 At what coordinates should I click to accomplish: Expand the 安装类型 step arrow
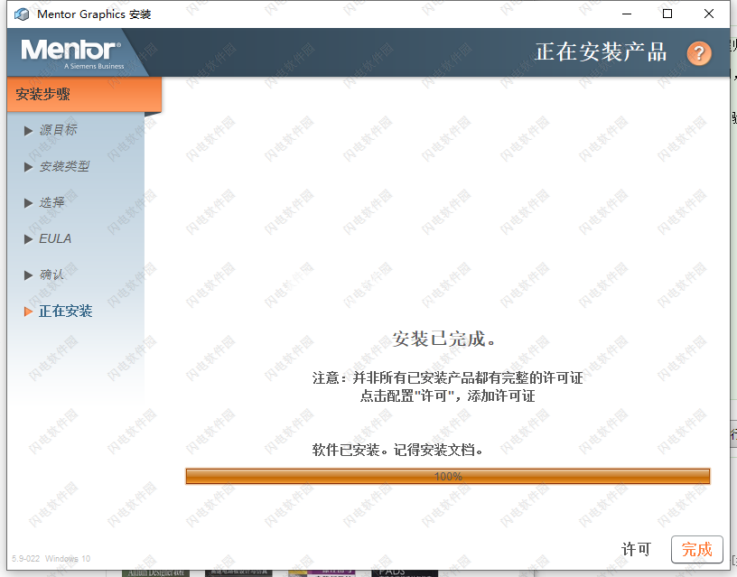(28, 167)
